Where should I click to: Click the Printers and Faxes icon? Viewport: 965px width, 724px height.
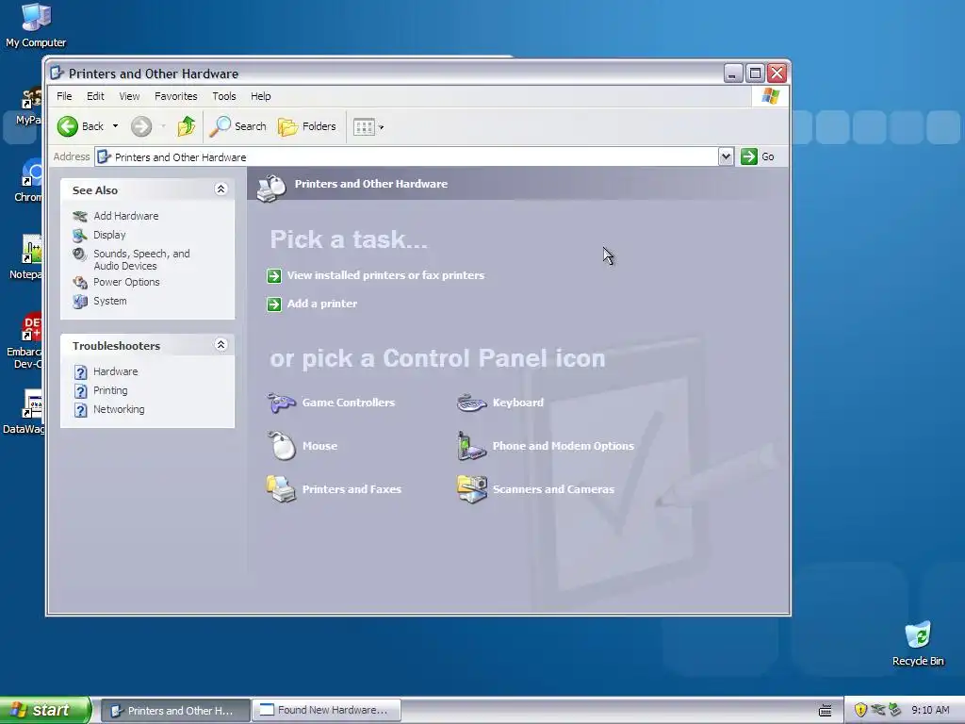click(281, 489)
